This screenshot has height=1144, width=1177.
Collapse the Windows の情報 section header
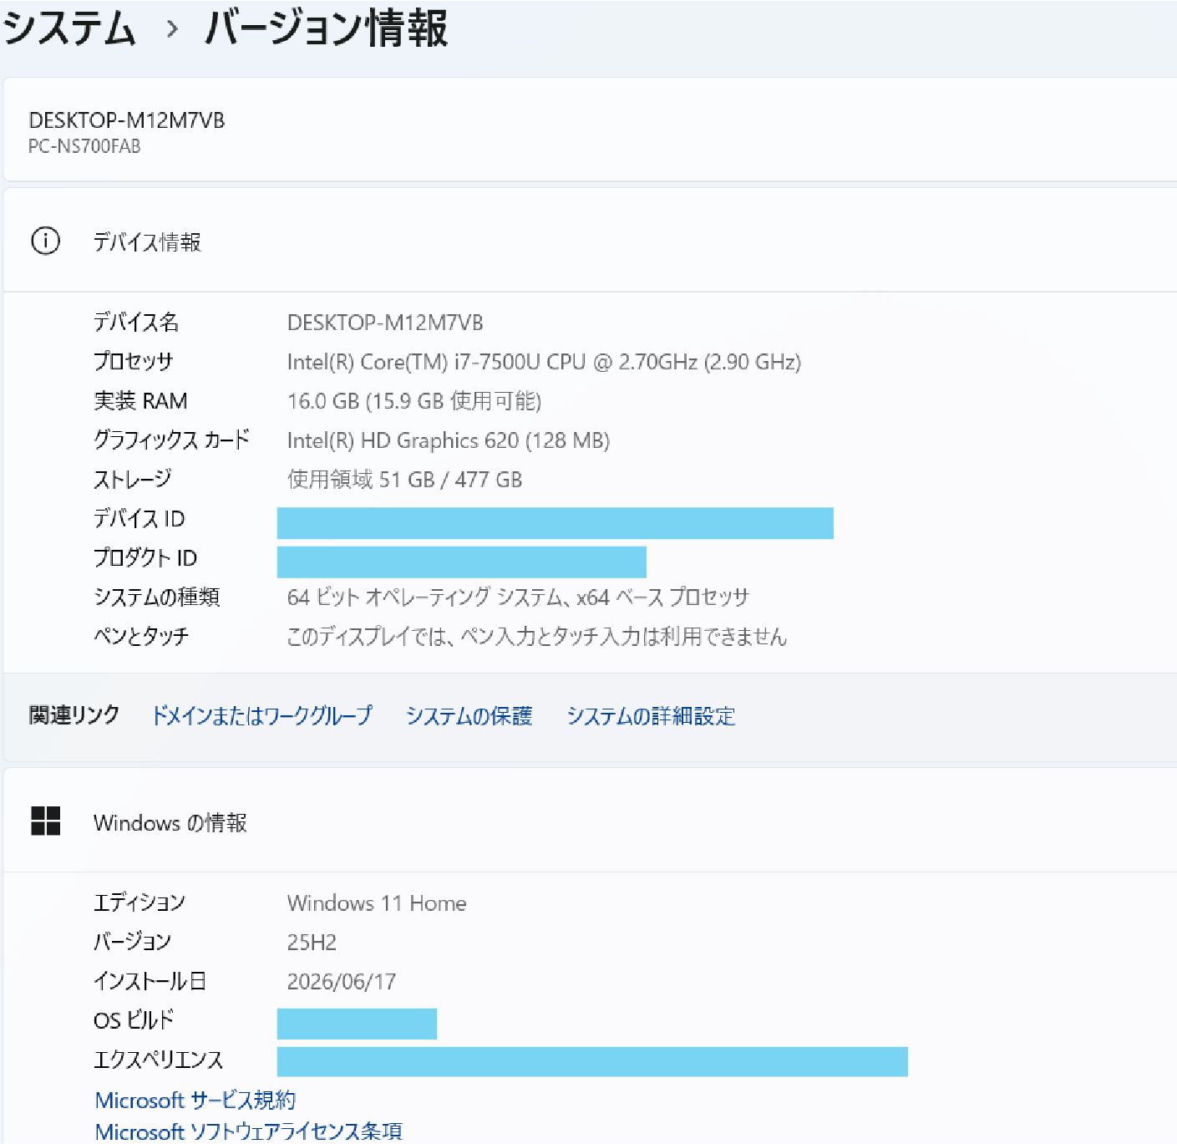click(590, 821)
